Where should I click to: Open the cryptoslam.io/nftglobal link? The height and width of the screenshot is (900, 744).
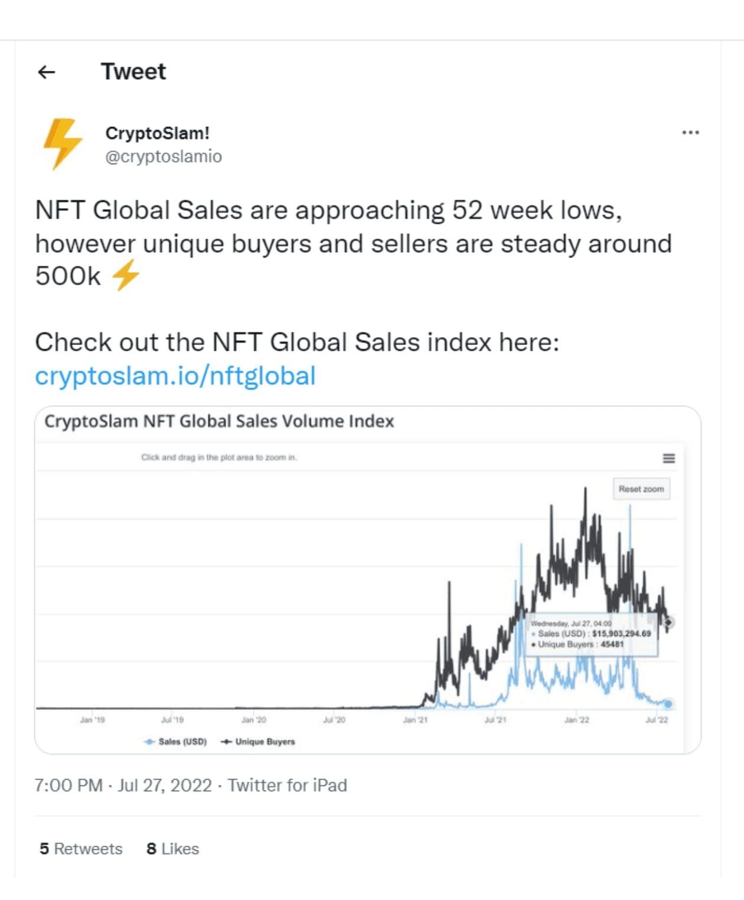coord(175,376)
